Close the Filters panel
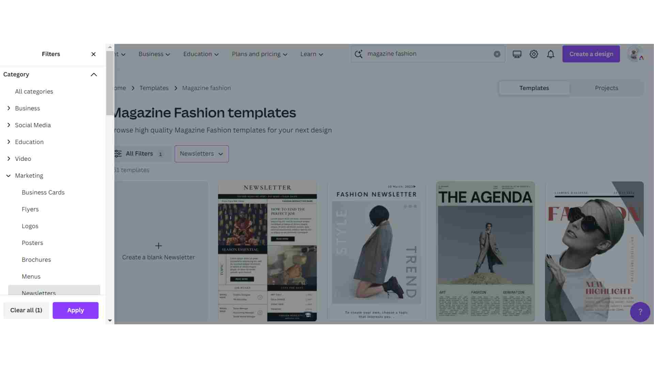Viewport: 654px width, 368px height. pos(93,54)
